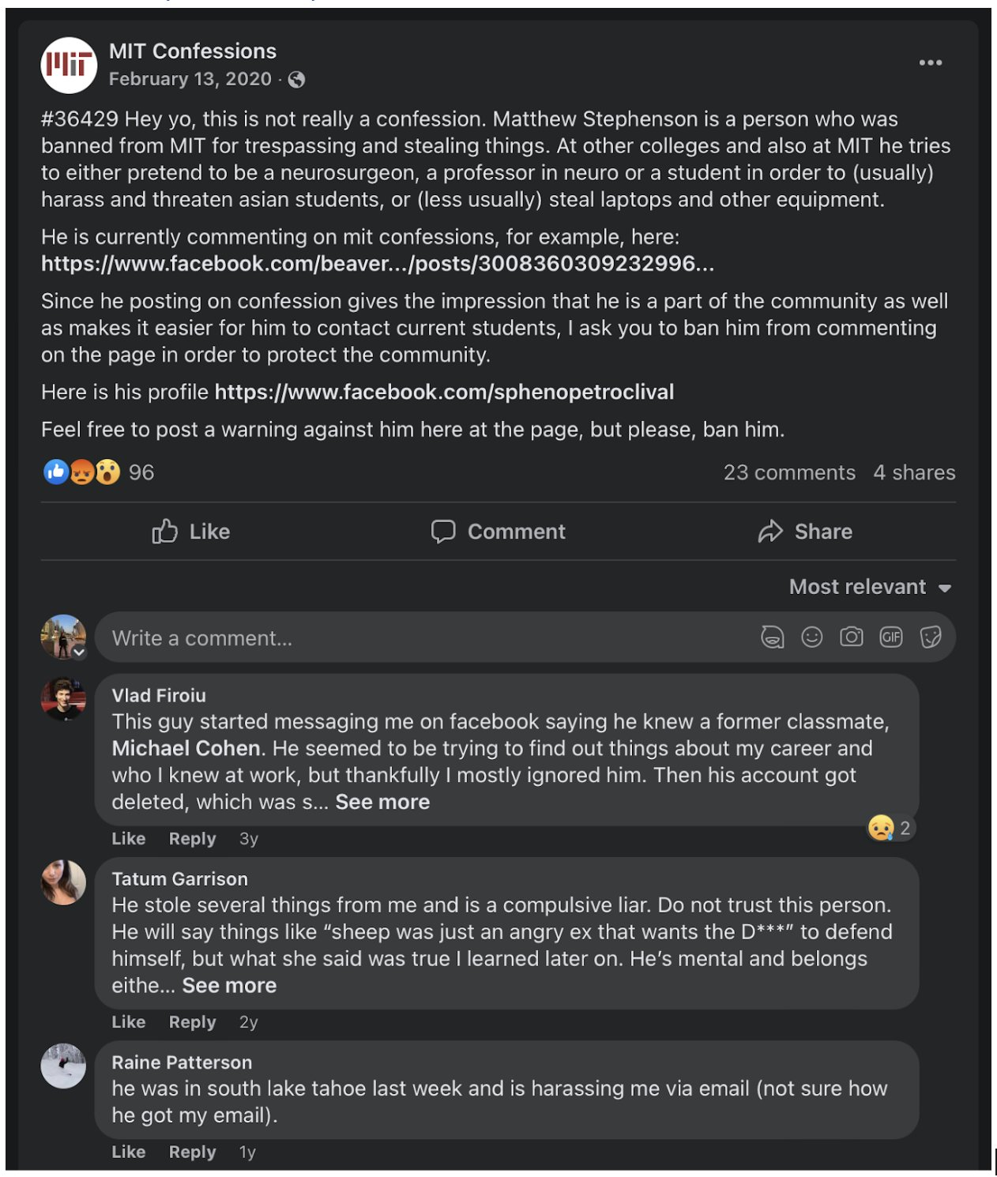997x1177 pixels.
Task: Open the Most relevant sort dropdown
Action: coord(870,587)
